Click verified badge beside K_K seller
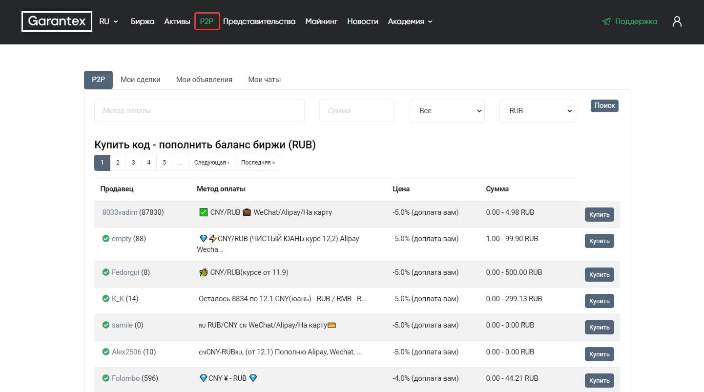This screenshot has height=392, width=704. click(x=105, y=299)
